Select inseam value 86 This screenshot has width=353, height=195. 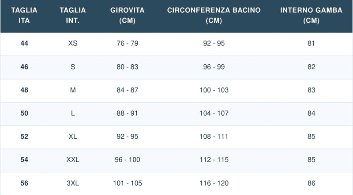point(312,183)
